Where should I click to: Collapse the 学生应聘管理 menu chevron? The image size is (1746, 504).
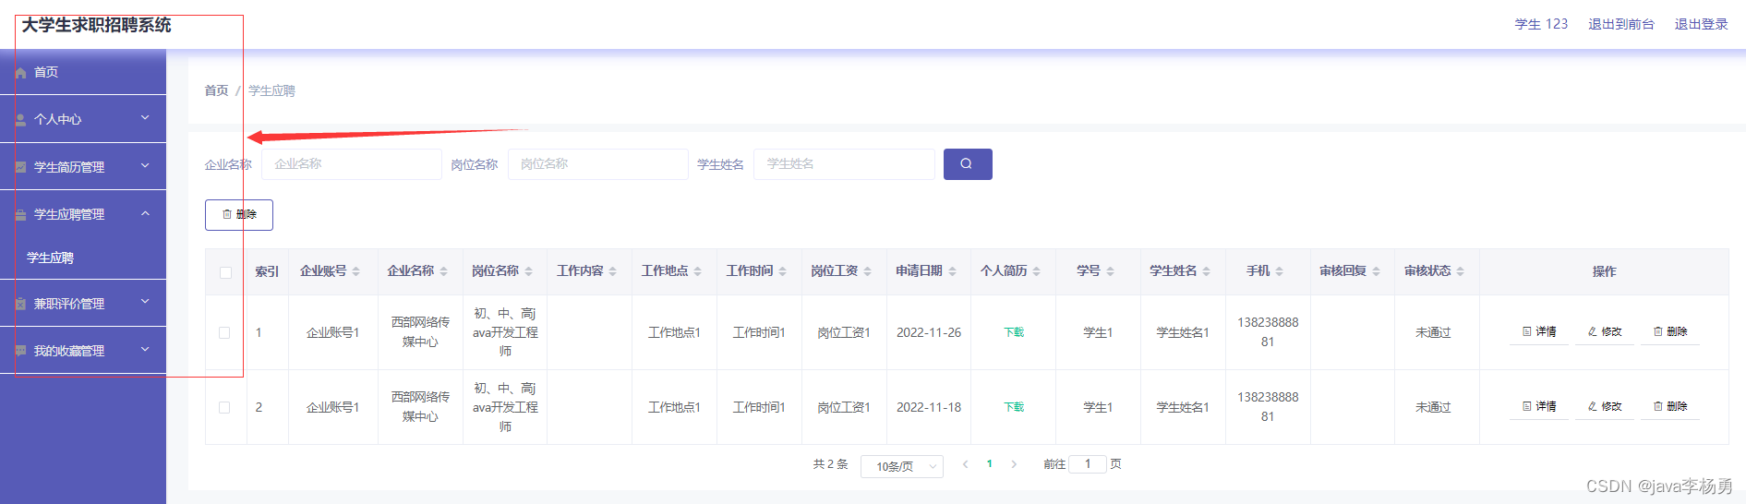[x=145, y=213]
